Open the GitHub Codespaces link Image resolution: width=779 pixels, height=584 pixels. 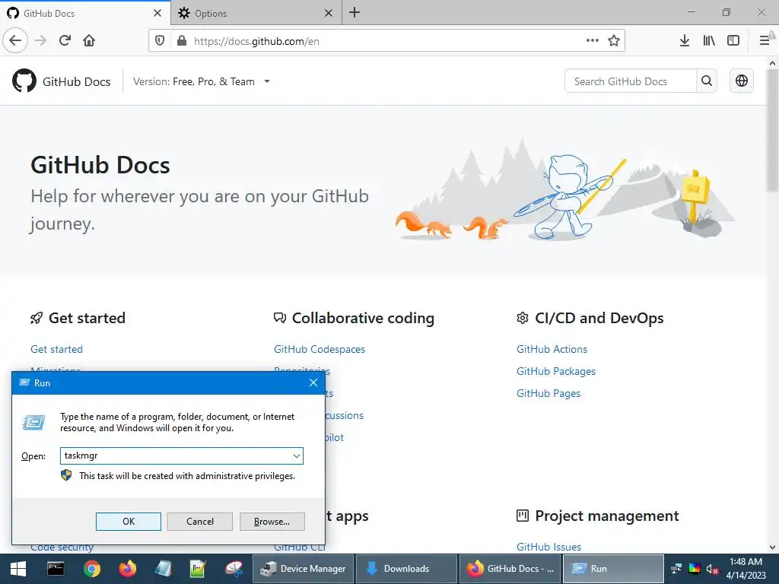point(320,349)
